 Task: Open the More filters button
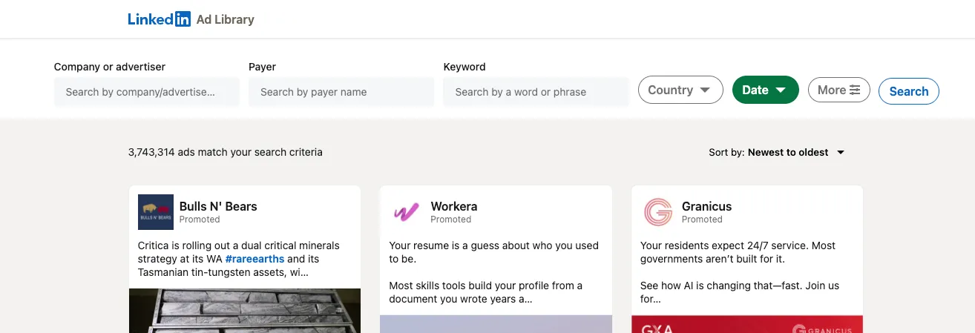839,90
